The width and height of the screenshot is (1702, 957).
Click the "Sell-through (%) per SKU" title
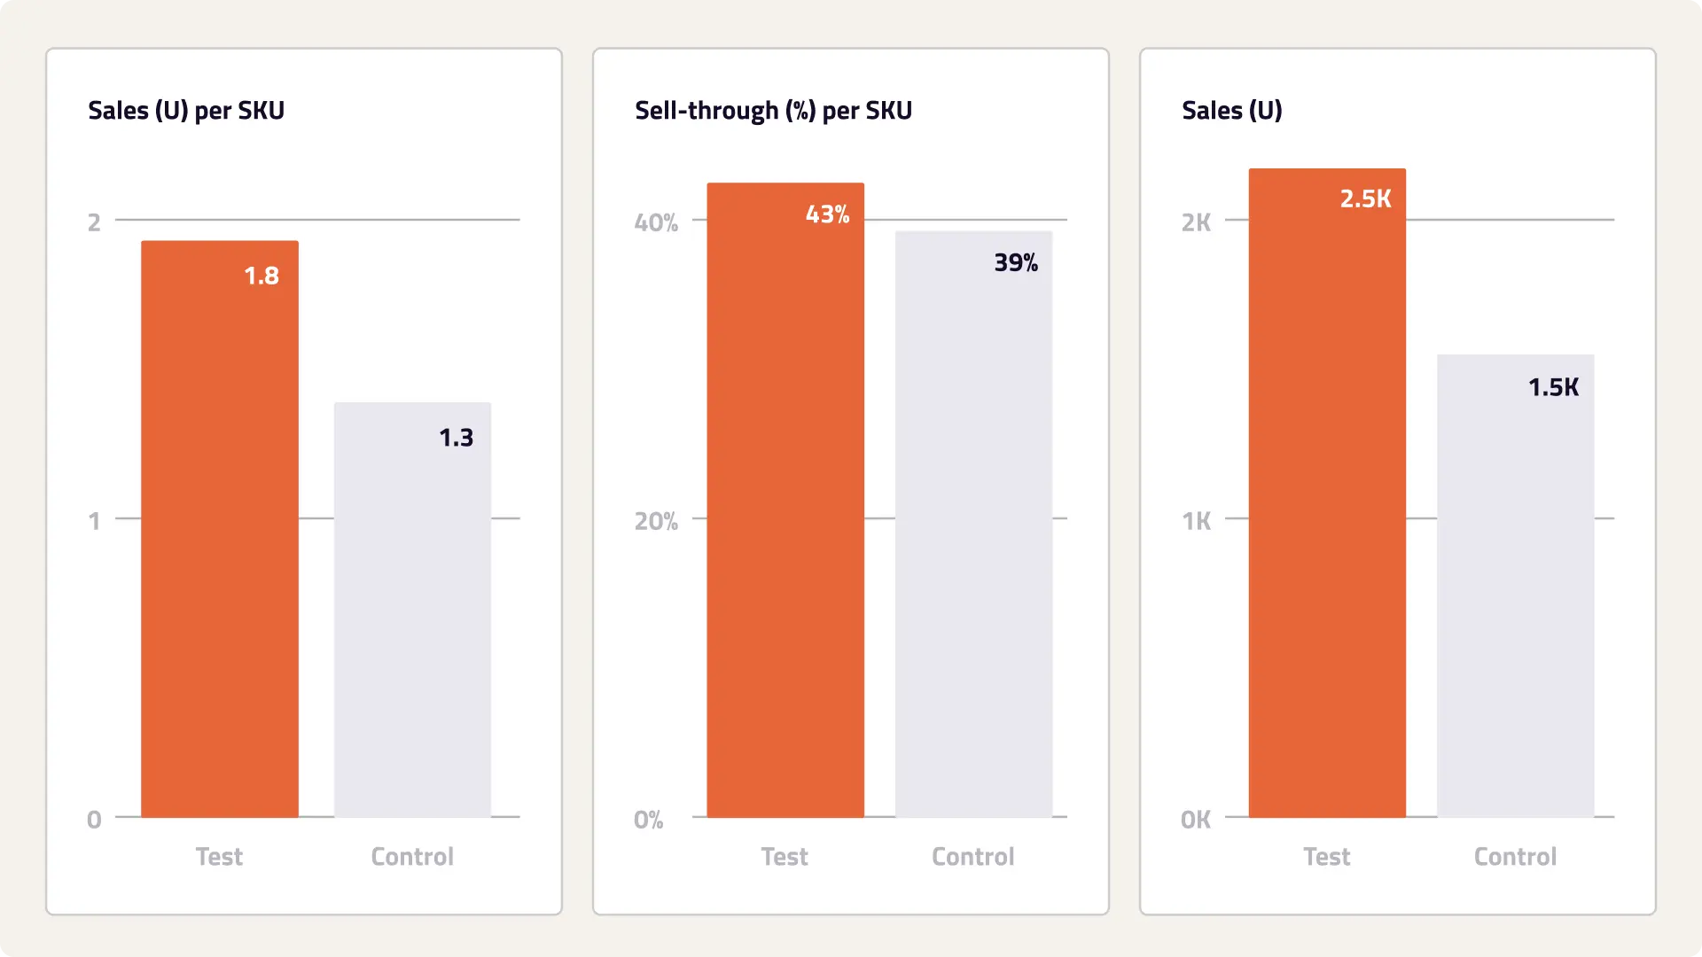pos(773,111)
